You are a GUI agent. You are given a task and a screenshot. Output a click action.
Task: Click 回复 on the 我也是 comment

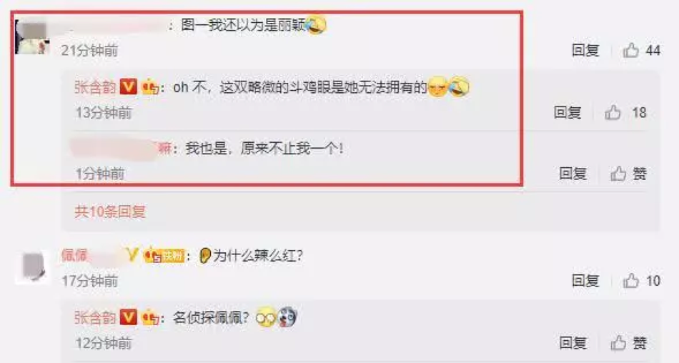point(573,174)
